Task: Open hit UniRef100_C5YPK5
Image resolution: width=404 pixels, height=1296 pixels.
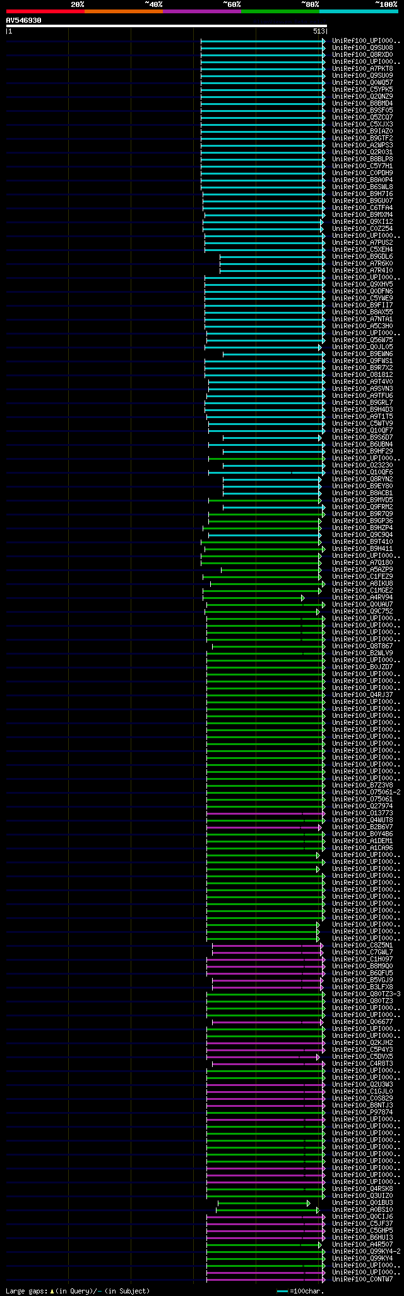Action: 362,90
